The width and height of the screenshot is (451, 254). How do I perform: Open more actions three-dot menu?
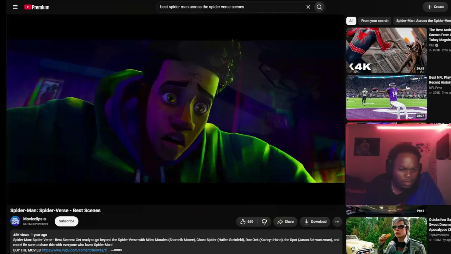point(337,222)
